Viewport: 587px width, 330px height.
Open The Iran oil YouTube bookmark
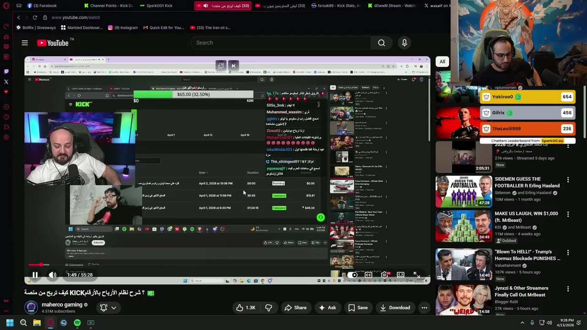(210, 27)
